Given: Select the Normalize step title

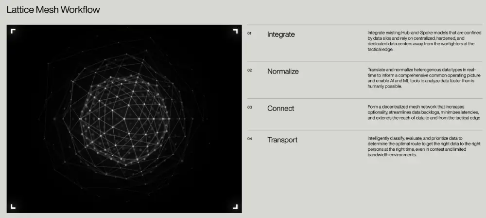Looking at the screenshot, I should [283, 72].
